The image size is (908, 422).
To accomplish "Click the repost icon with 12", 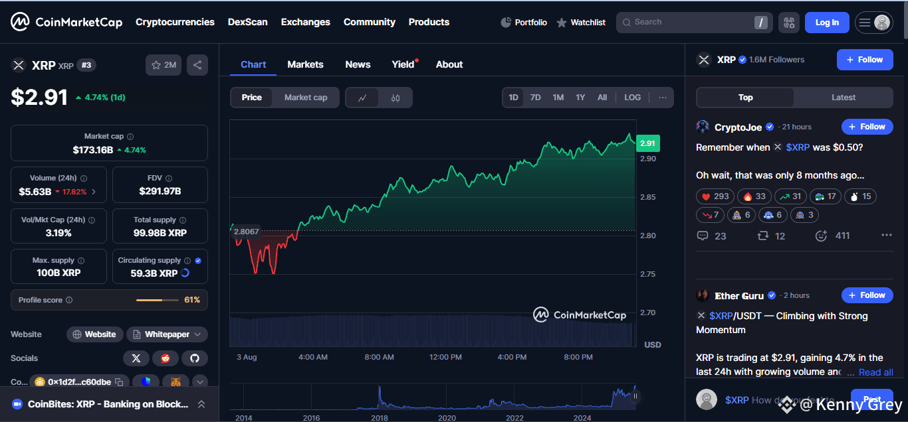I will click(x=764, y=236).
